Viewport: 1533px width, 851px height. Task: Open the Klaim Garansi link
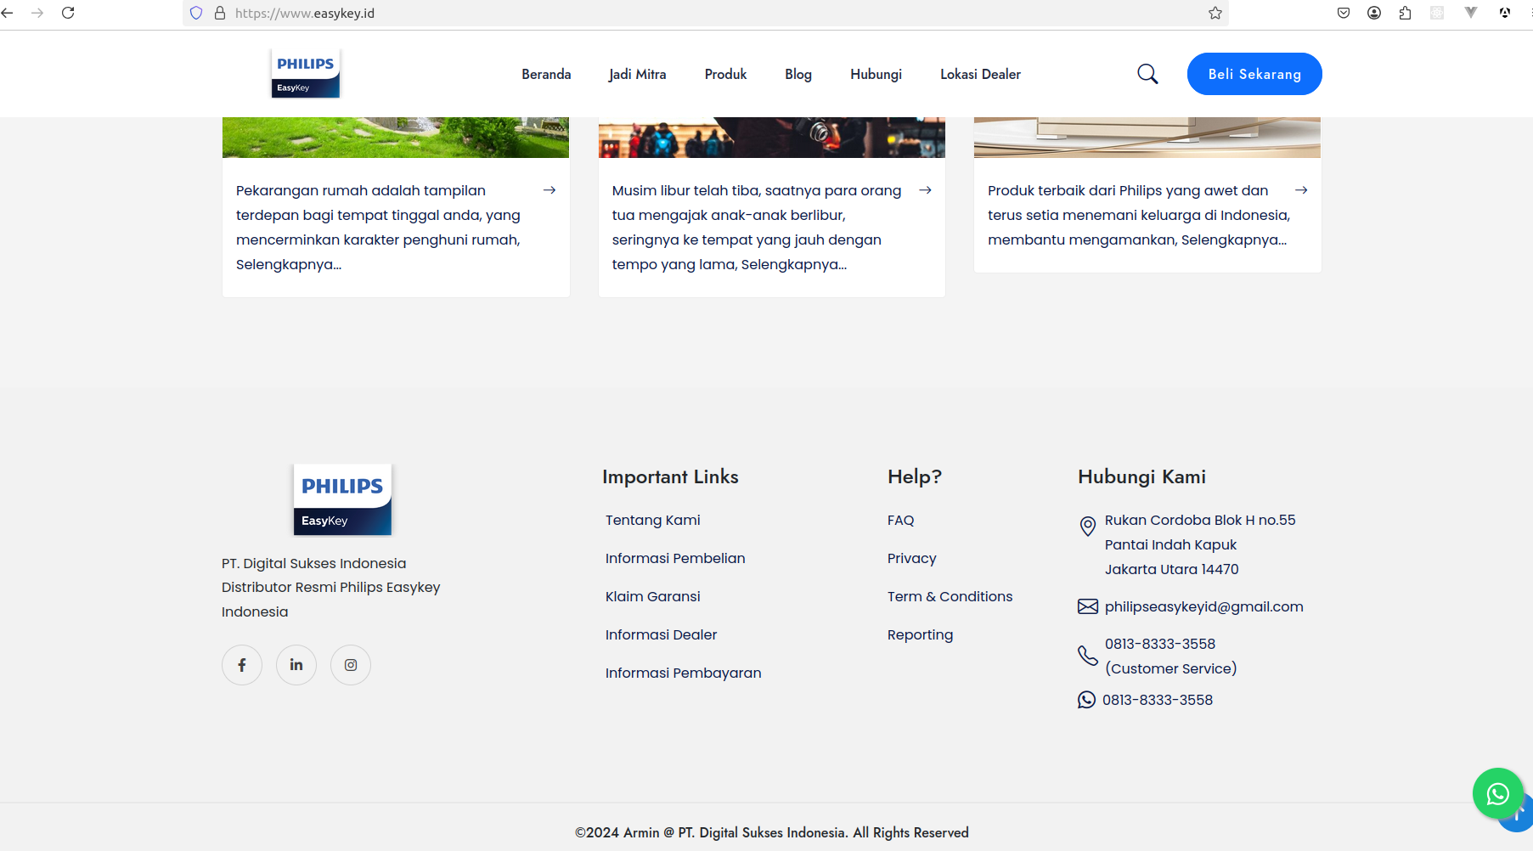653,596
